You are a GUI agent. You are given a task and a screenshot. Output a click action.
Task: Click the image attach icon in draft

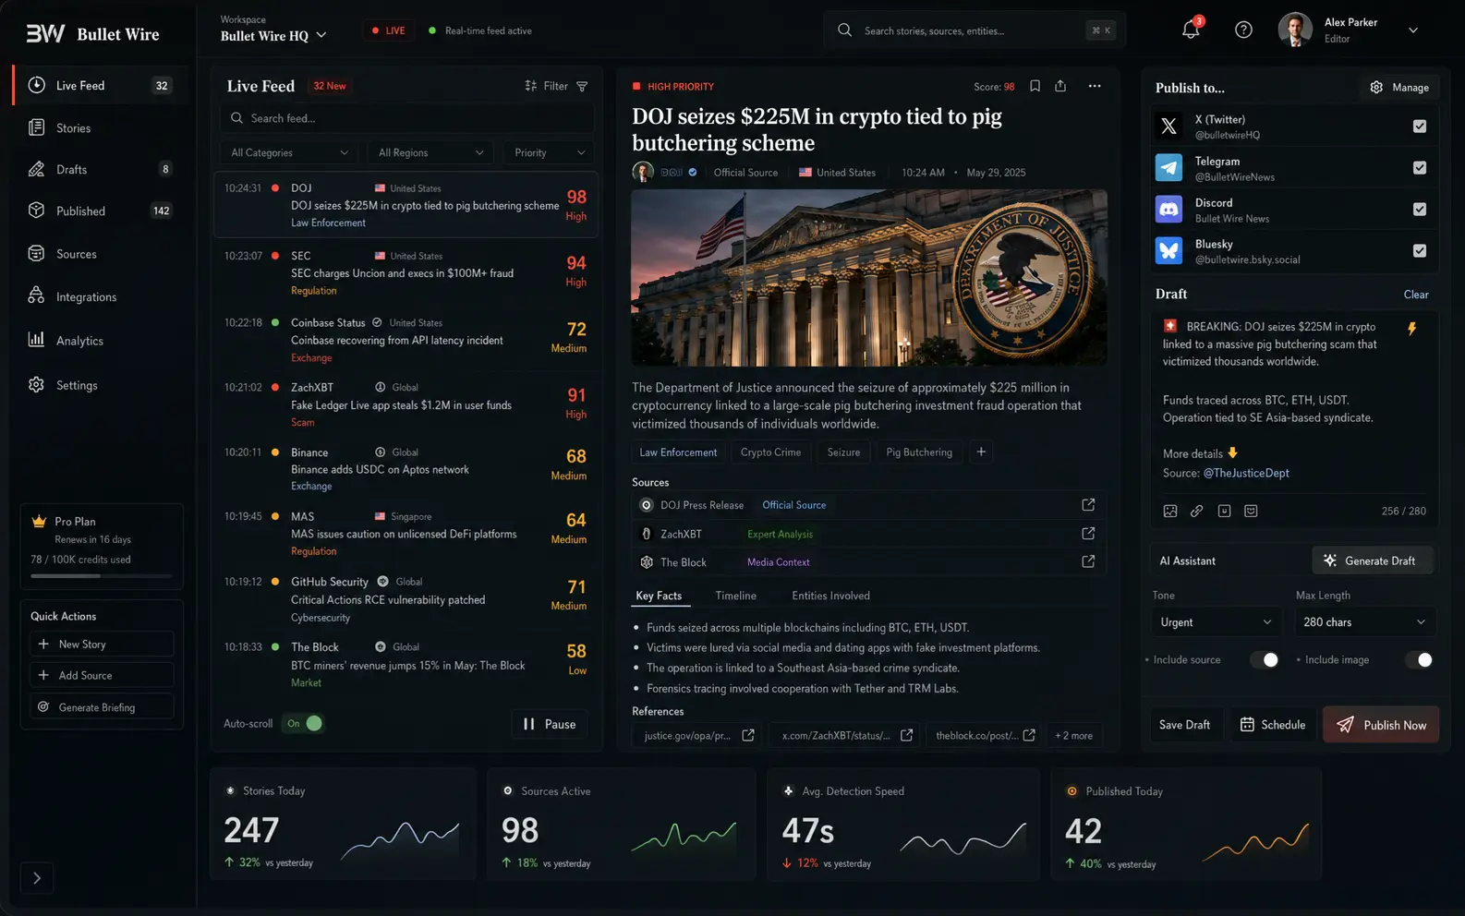click(1170, 511)
